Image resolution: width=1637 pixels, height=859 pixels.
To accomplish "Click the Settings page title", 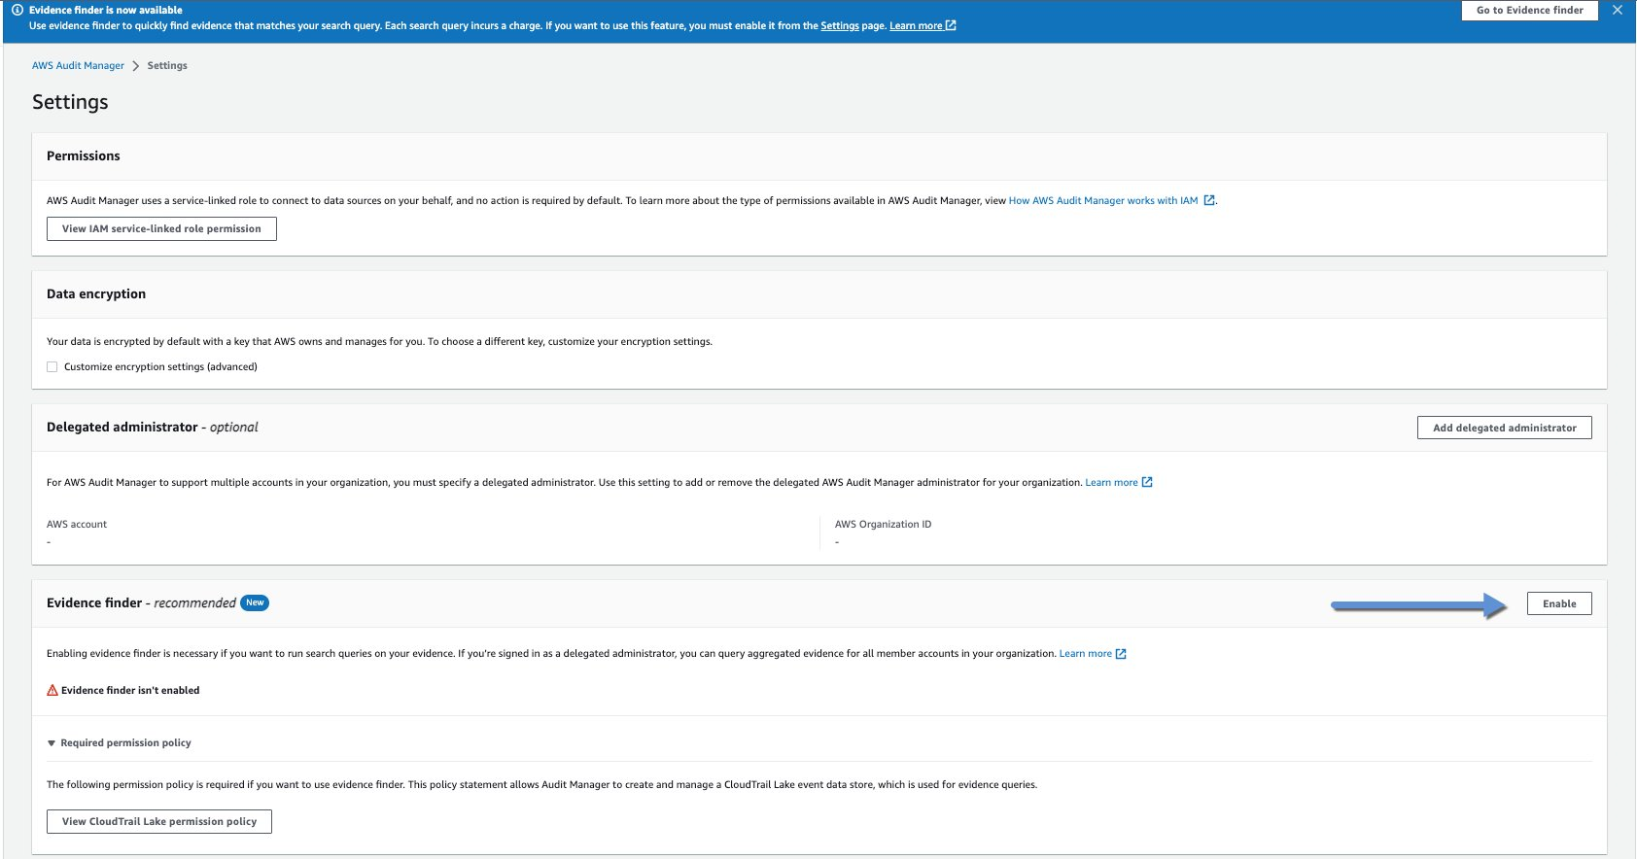I will tap(70, 102).
